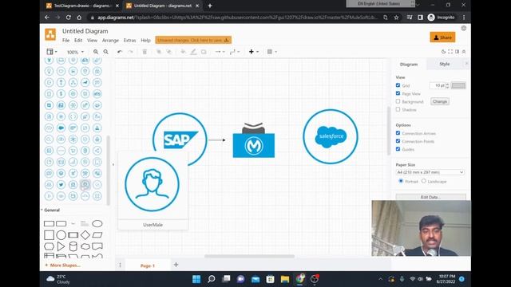Open the connection style dropdown
511x287 pixels.
pyautogui.click(x=220, y=52)
